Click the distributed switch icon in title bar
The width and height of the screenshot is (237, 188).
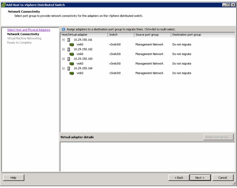(x=3, y=5)
